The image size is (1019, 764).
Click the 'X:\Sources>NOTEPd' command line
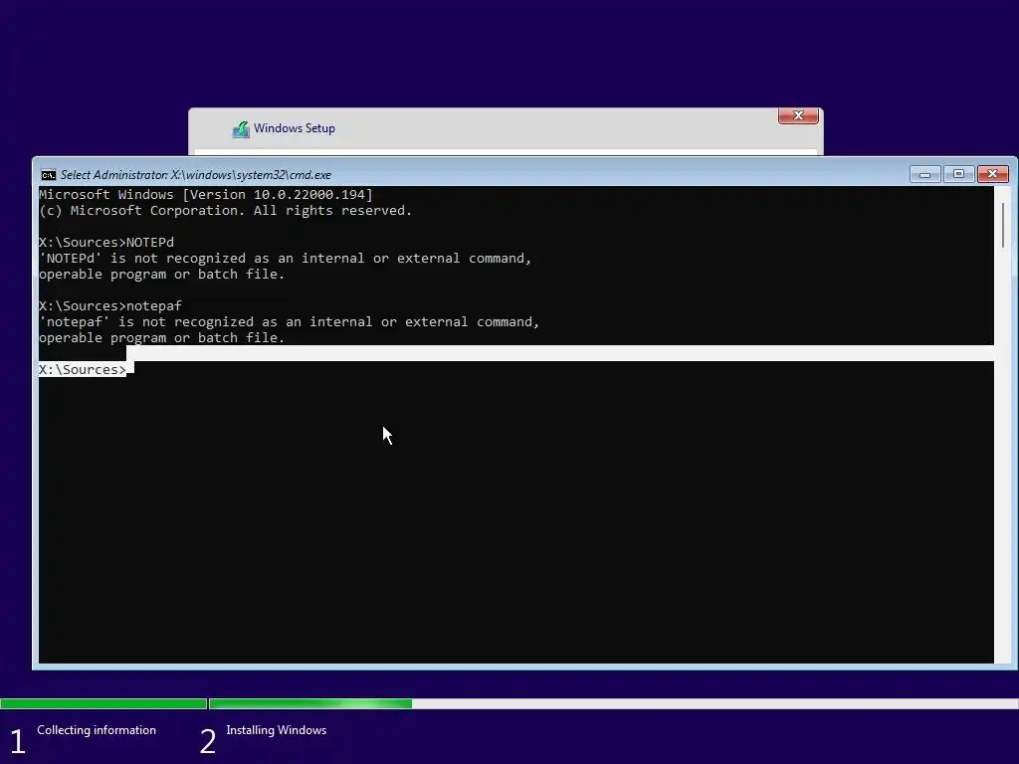click(x=106, y=243)
